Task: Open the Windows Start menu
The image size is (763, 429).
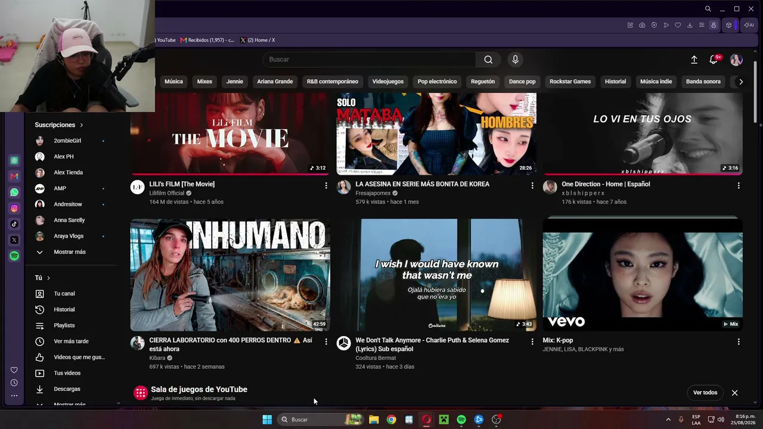Action: [267, 419]
